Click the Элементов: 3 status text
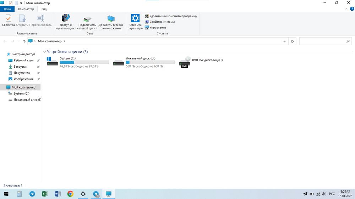The width and height of the screenshot is (355, 199). 13,186
